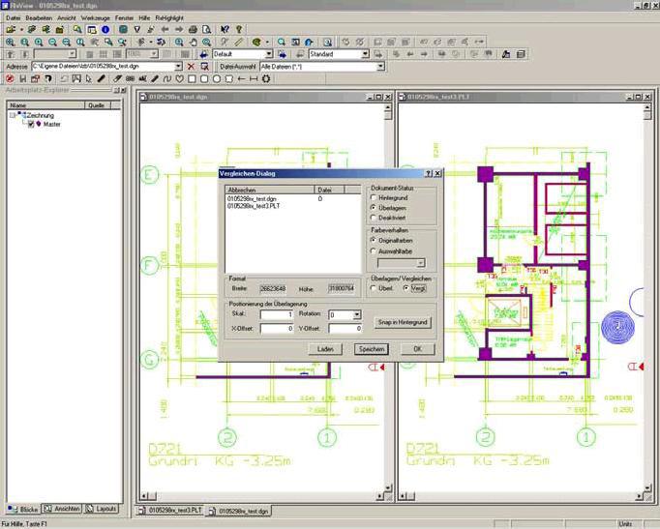Select the left arrow markup tool
660x529 pixels.
241,78
